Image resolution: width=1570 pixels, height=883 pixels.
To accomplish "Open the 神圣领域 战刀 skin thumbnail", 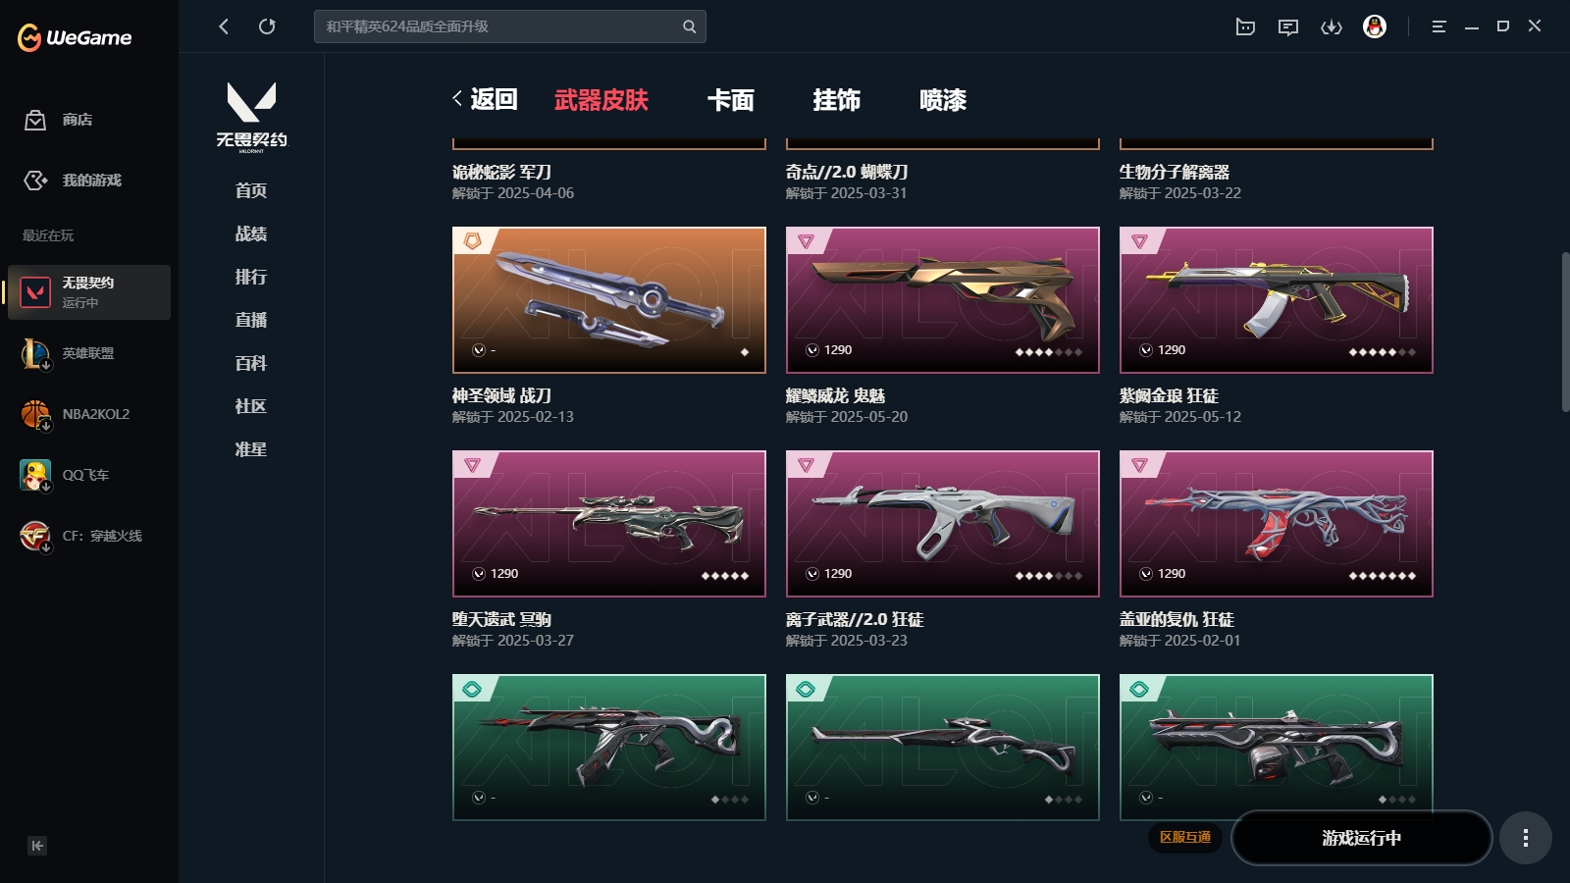I will (608, 300).
